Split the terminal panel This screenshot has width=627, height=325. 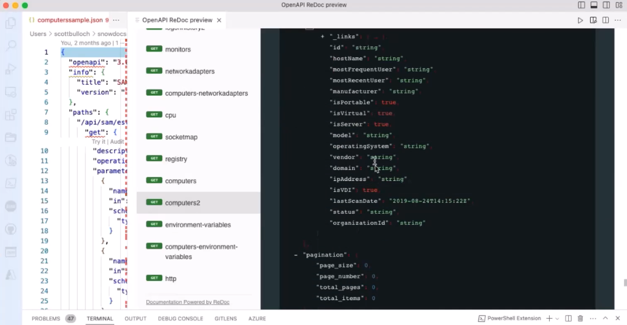tap(568, 318)
